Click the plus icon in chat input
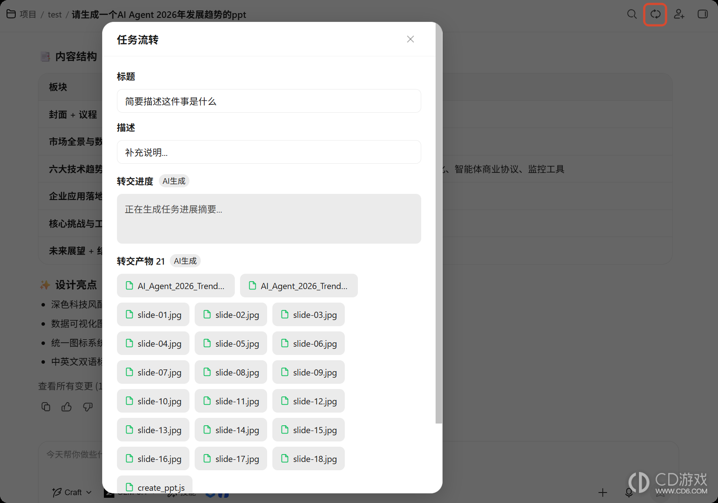This screenshot has width=718, height=503. pos(603,493)
